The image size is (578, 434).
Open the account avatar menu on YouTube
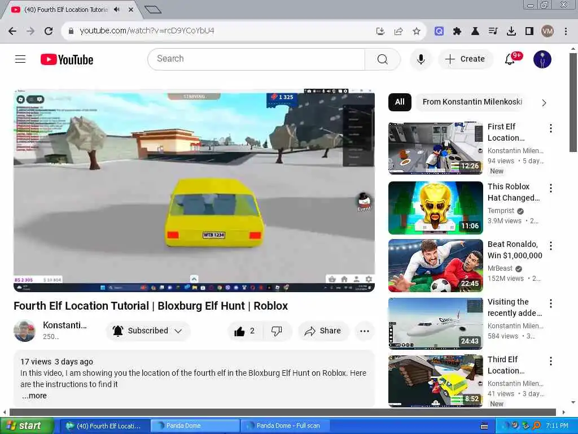(542, 59)
